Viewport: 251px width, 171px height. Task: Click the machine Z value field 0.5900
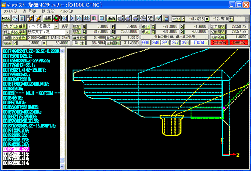click(x=29, y=43)
